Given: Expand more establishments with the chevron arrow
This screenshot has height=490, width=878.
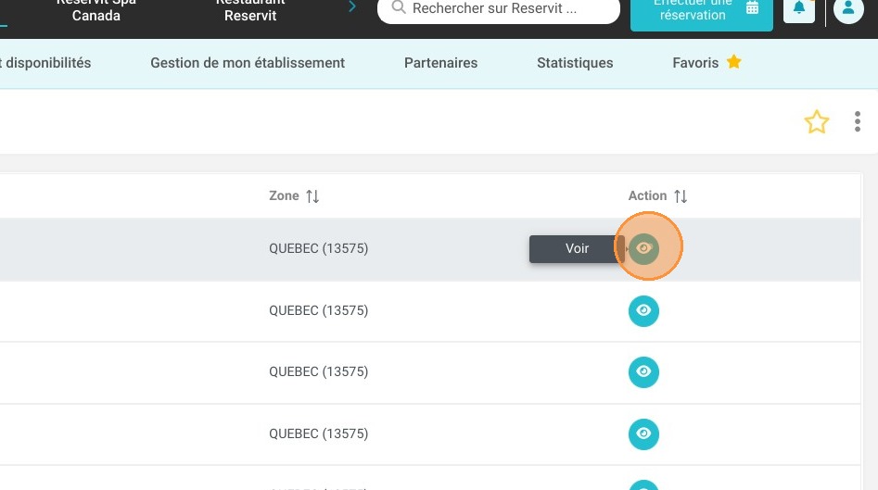Looking at the screenshot, I should pos(352,6).
